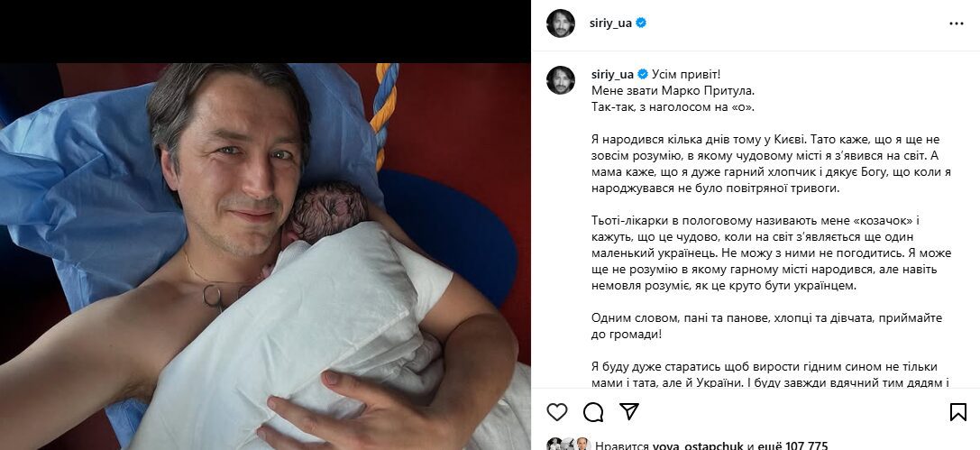The height and width of the screenshot is (450, 980).
Task: Click the Усім привіт greeting text
Action: 685,74
